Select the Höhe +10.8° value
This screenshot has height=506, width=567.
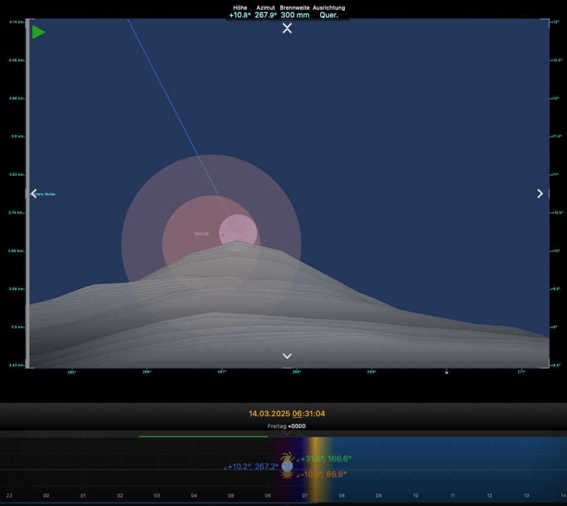click(240, 15)
